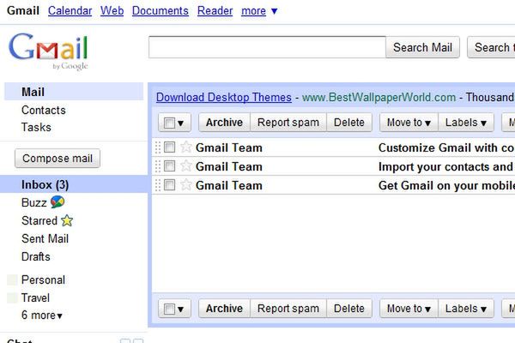This screenshot has height=343, width=515.
Task: Grab the drag handle of Customize Gmail row
Action: (x=158, y=147)
